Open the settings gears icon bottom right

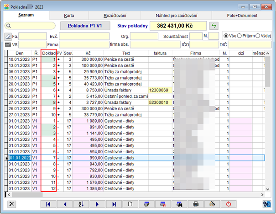pos(267,204)
